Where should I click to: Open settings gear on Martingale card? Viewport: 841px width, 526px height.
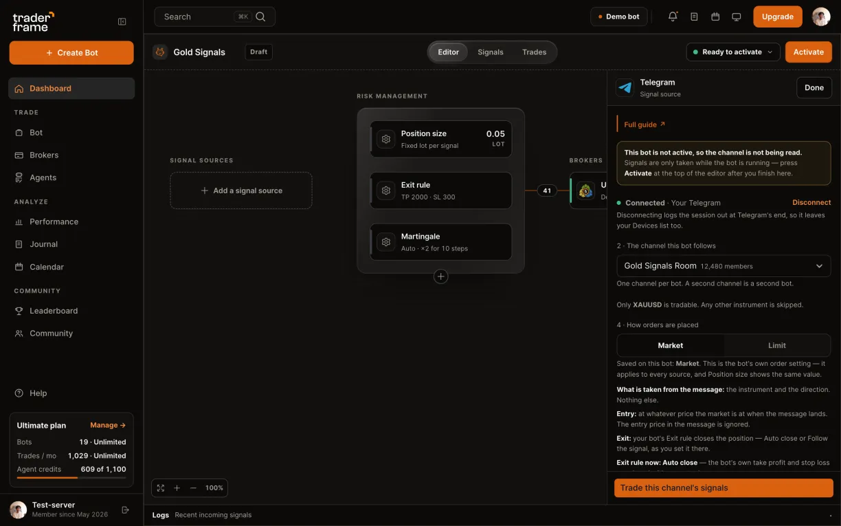[386, 242]
